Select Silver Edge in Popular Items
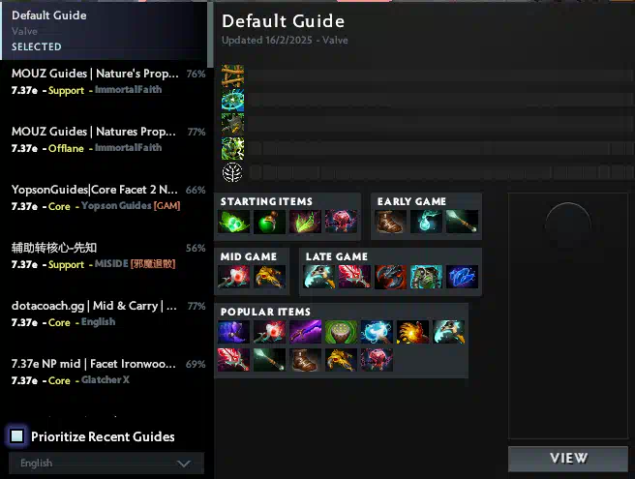This screenshot has width=635, height=479. [x=305, y=332]
